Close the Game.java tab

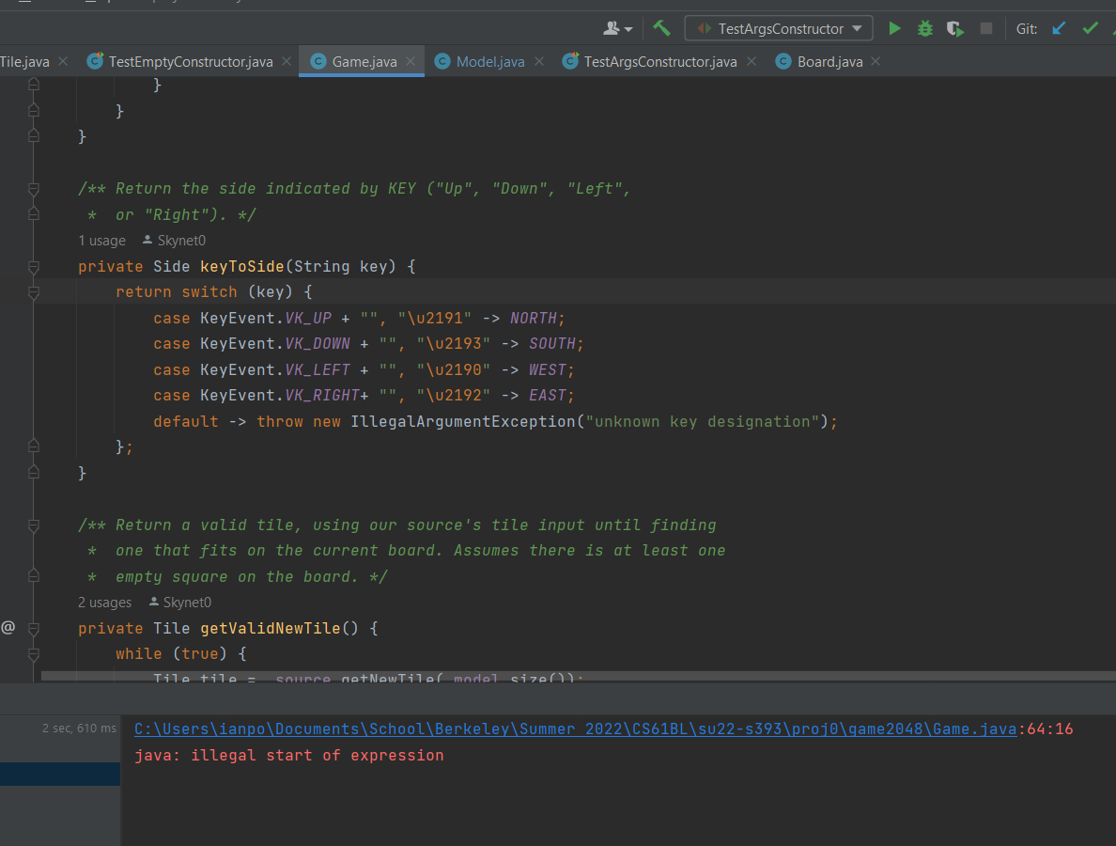tap(411, 62)
